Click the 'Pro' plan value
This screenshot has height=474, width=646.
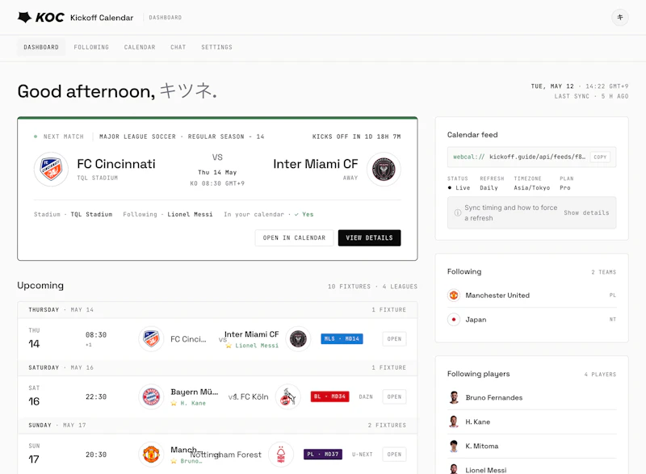[x=564, y=188]
